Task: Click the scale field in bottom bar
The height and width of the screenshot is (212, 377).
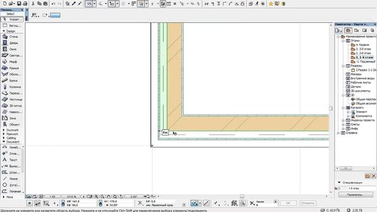Action: (52, 197)
